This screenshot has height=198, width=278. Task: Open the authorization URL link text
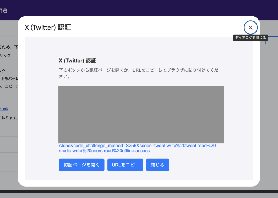click(137, 148)
